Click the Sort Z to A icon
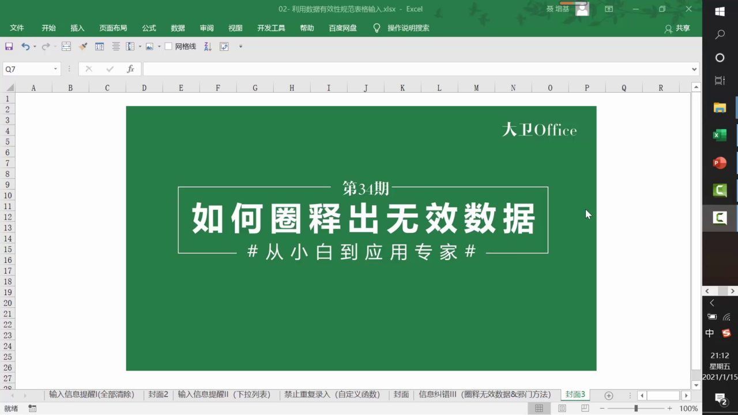This screenshot has height=415, width=738. coord(208,46)
